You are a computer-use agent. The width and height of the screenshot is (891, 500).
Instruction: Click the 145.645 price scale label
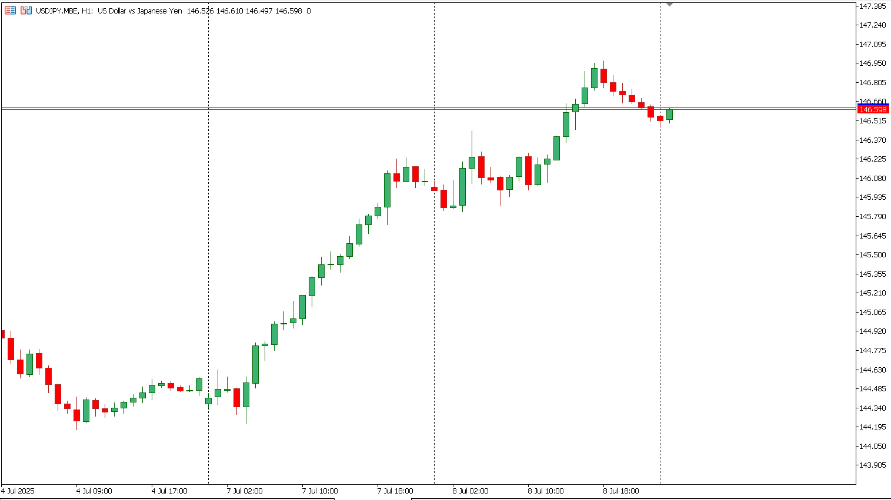(873, 236)
